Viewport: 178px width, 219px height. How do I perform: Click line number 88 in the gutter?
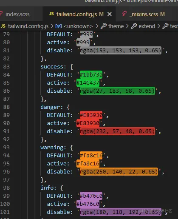pyautogui.click(x=6, y=107)
